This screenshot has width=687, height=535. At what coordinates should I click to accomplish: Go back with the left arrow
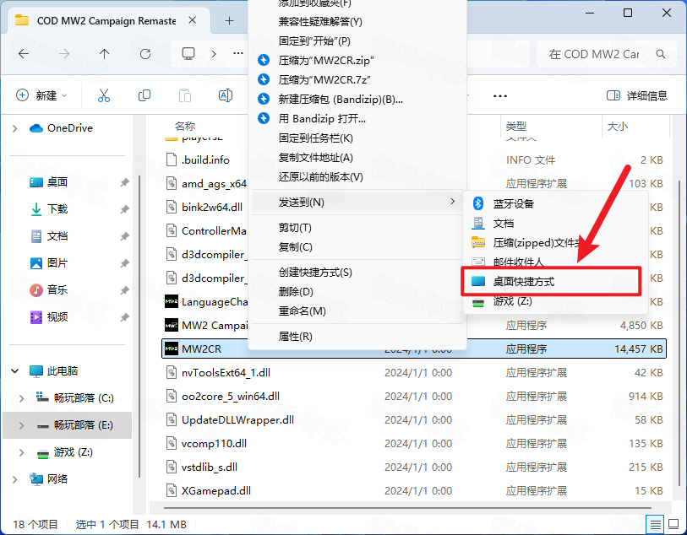(24, 54)
